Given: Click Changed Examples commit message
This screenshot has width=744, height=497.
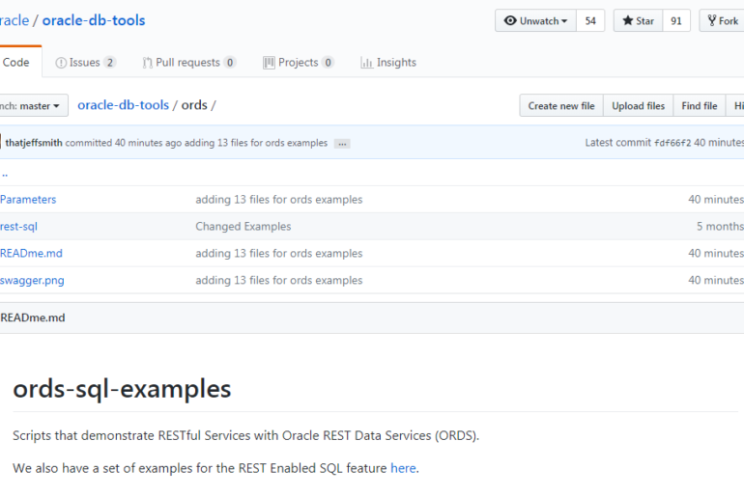Looking at the screenshot, I should tap(243, 227).
